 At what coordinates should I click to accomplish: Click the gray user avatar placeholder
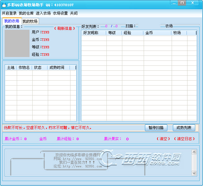[17, 43]
